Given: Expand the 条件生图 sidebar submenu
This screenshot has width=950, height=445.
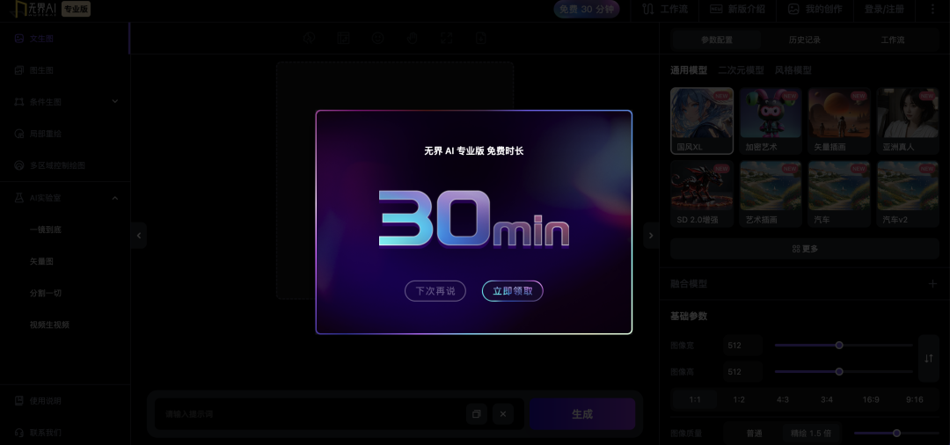Looking at the screenshot, I should tap(115, 102).
